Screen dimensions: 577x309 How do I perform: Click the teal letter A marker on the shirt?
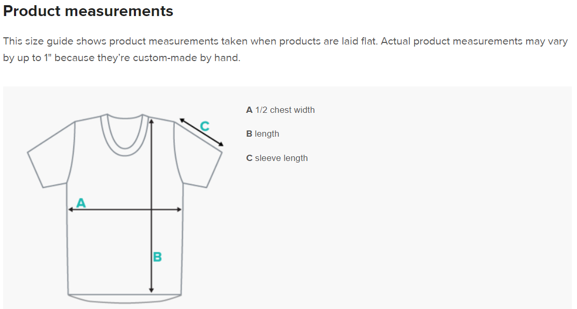click(81, 203)
